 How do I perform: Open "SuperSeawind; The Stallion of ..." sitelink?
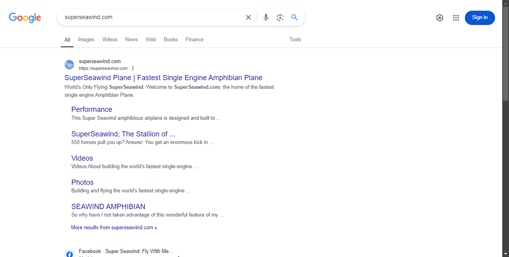(x=123, y=134)
